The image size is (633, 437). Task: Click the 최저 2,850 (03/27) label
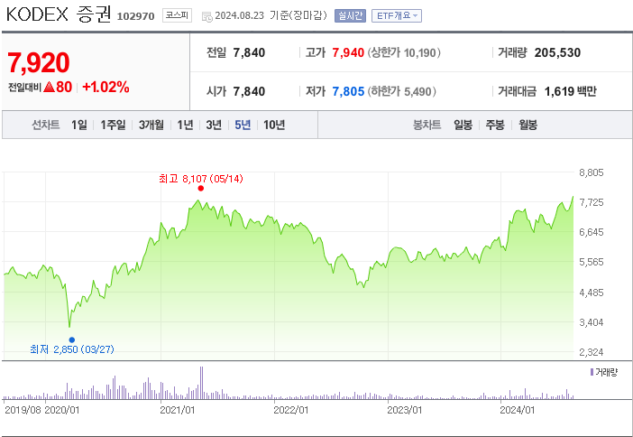[72, 349]
